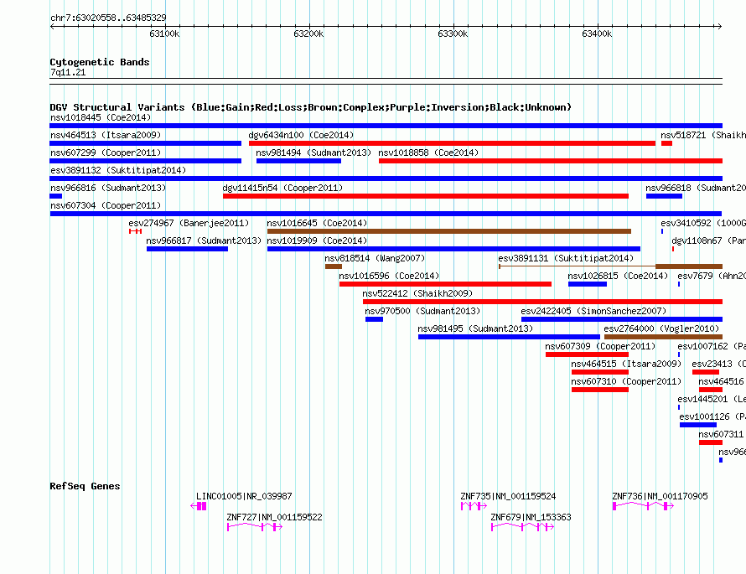The image size is (746, 574).
Task: Click the nsv607299 (Cooper2011) label
Action: [x=106, y=153]
